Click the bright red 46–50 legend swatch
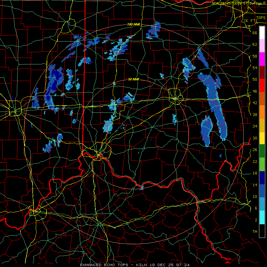Image resolution: width=267 pixels, height=267 pixels. (262, 85)
